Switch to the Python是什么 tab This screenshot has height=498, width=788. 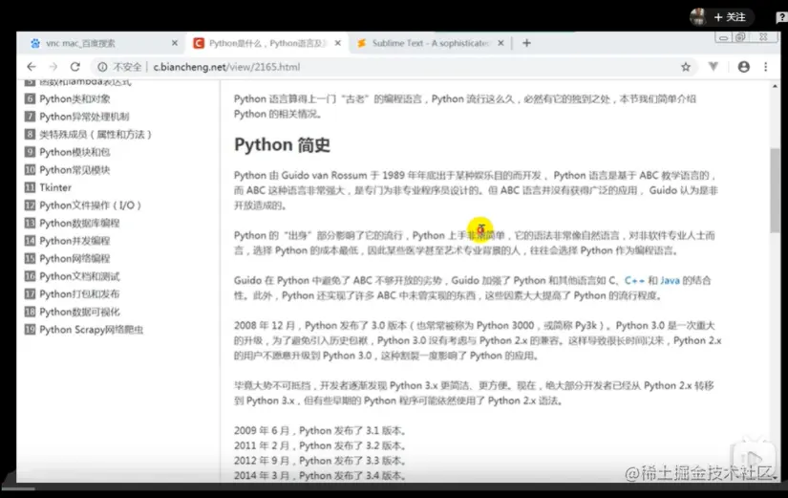(x=266, y=43)
